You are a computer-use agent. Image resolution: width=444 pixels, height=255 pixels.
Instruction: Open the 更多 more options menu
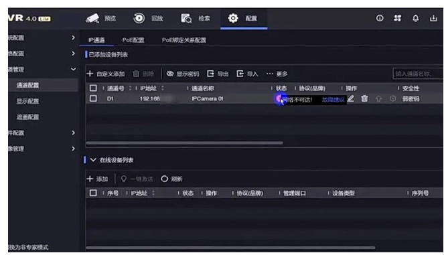point(277,74)
